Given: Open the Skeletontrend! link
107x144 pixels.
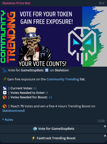Looking at the screenshot, I should (x=13, y=111).
